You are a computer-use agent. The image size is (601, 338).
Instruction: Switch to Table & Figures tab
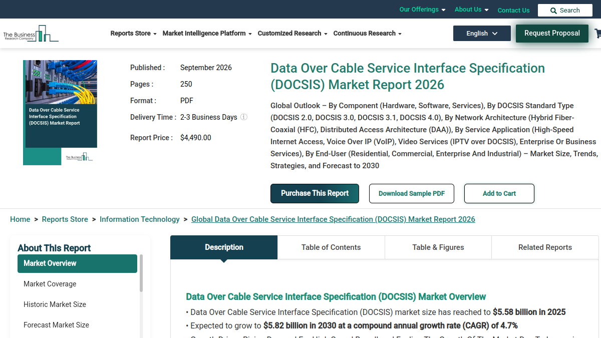click(x=438, y=247)
